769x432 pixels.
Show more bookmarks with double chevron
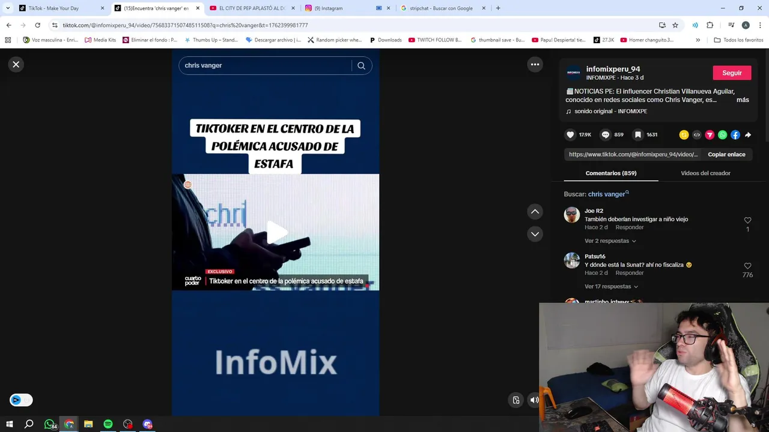click(x=698, y=40)
